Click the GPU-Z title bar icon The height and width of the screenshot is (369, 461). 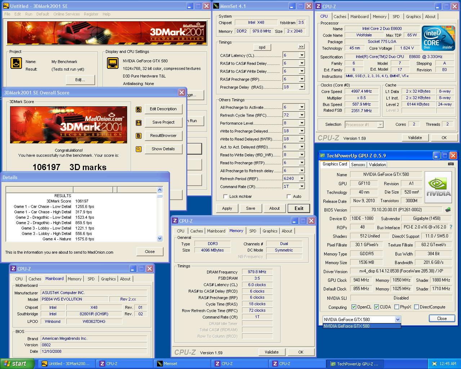[323, 155]
